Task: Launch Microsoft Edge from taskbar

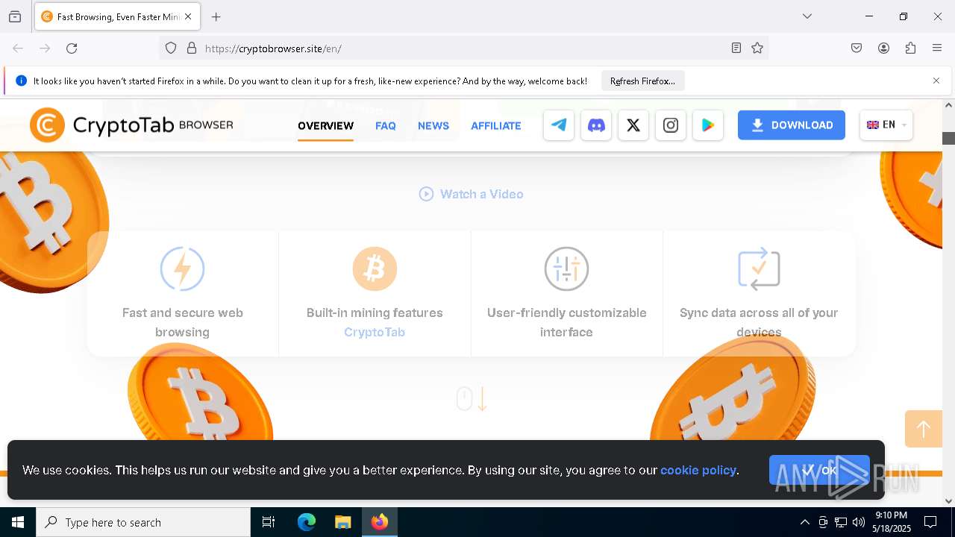Action: 307,522
